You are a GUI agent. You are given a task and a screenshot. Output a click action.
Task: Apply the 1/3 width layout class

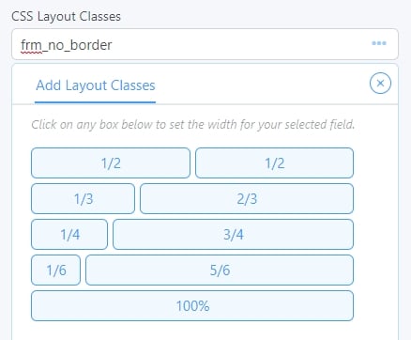pos(84,199)
